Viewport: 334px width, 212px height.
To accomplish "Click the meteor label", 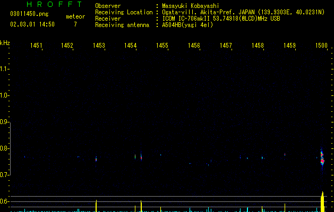I will [75, 16].
